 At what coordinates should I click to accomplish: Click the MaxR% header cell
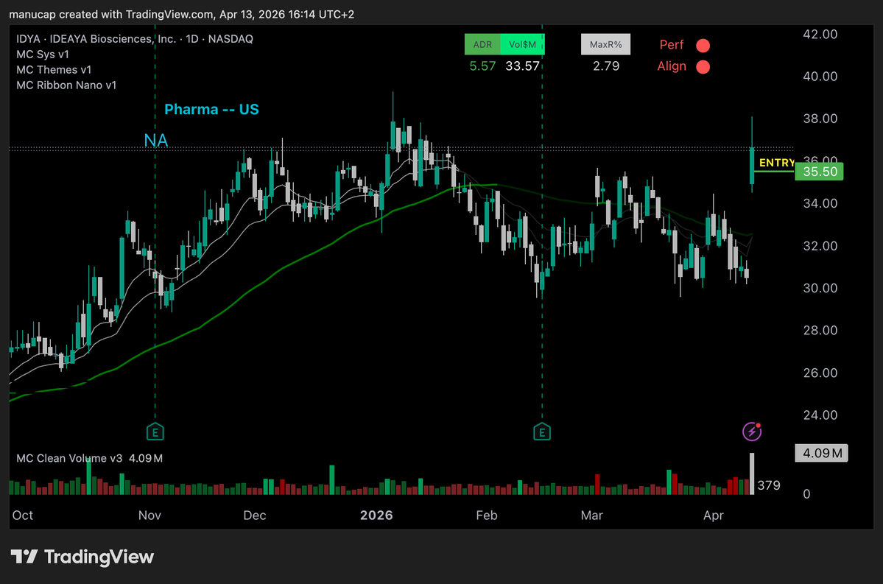coord(606,44)
